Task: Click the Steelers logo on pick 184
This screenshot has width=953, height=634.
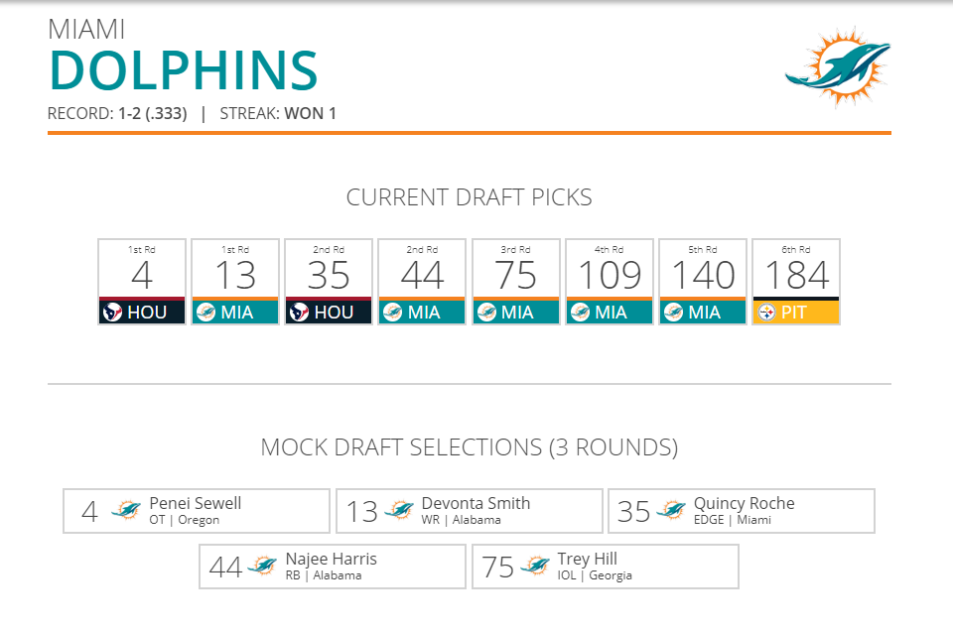Action: point(767,313)
